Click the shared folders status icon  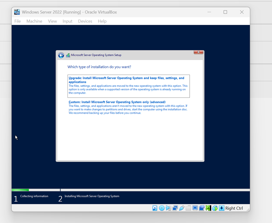[188, 208]
